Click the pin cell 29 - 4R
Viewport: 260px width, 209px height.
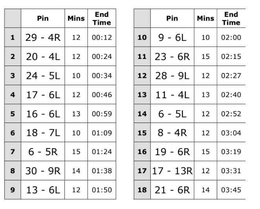click(42, 38)
